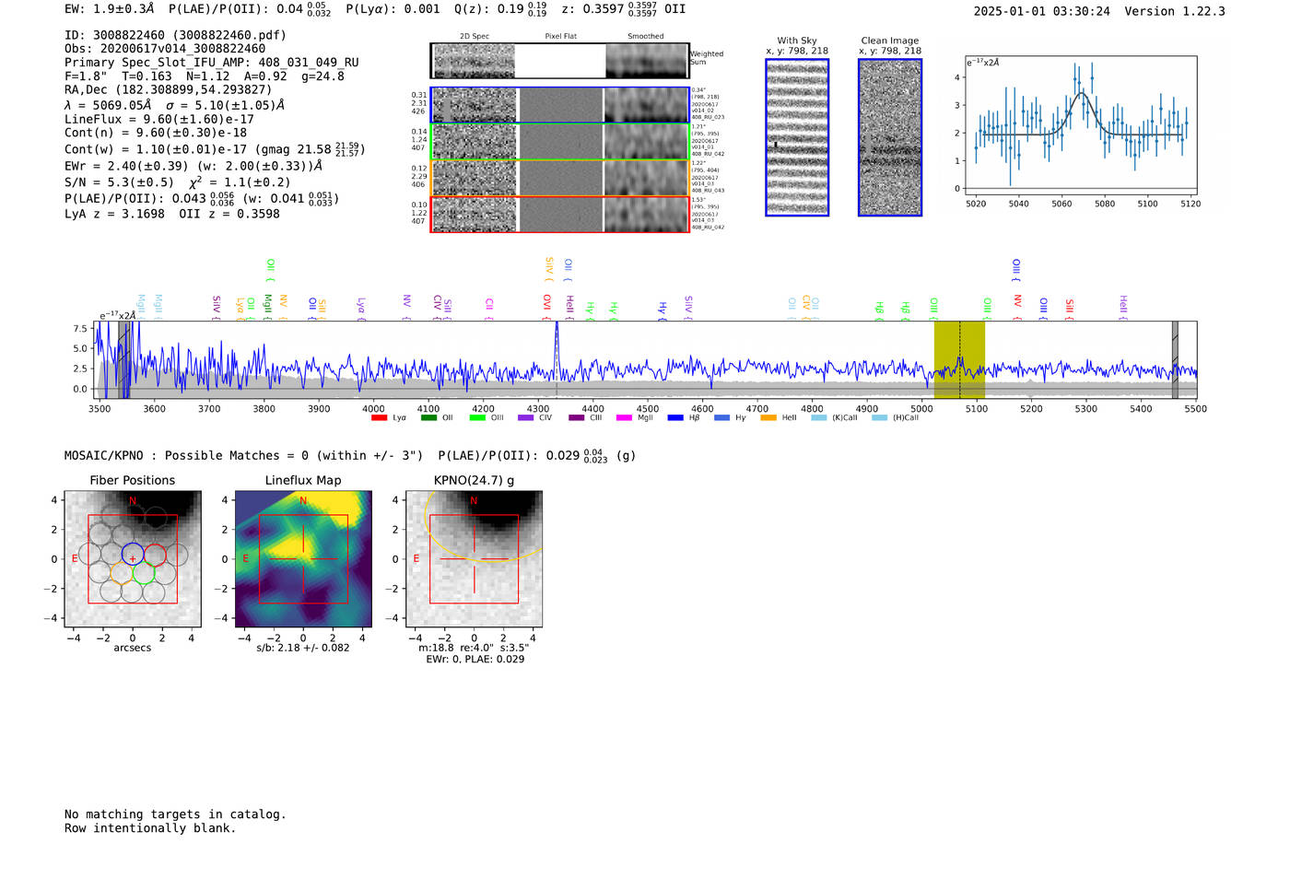
Task: Click 'No matching targets in catalog.' text
Action: [x=175, y=814]
